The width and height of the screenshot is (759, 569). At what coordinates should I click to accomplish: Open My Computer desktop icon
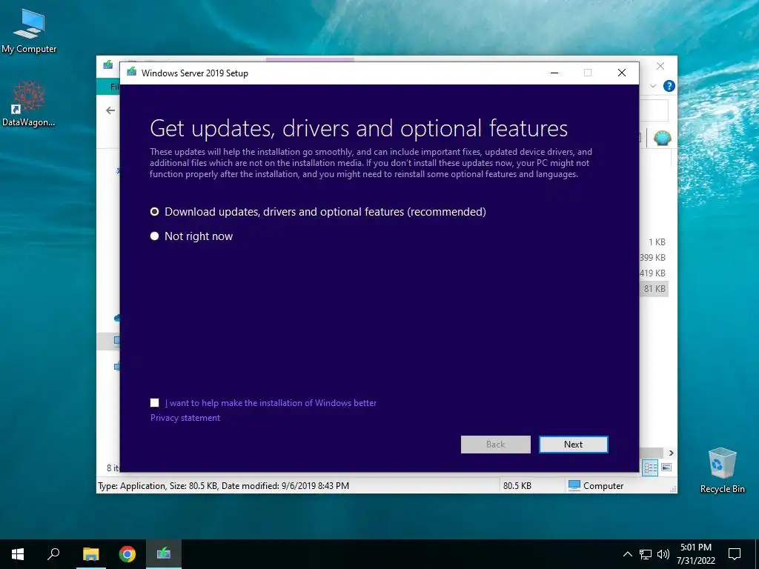[29, 30]
